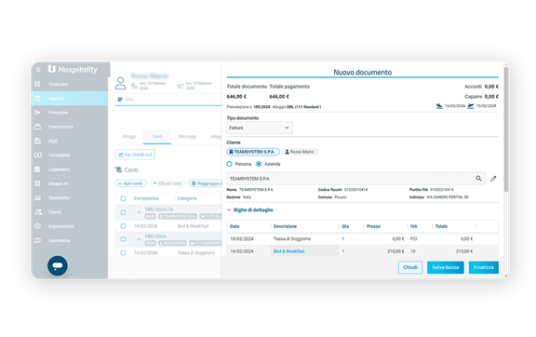
Task: Click the pencil edit icon for client
Action: (x=493, y=178)
